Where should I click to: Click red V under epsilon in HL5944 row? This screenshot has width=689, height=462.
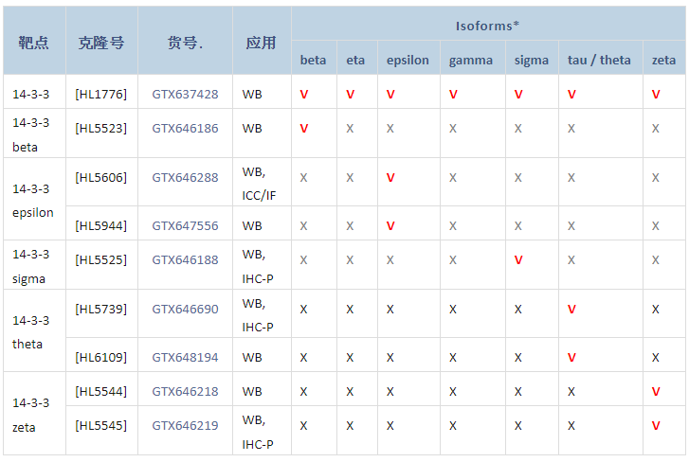coord(390,226)
